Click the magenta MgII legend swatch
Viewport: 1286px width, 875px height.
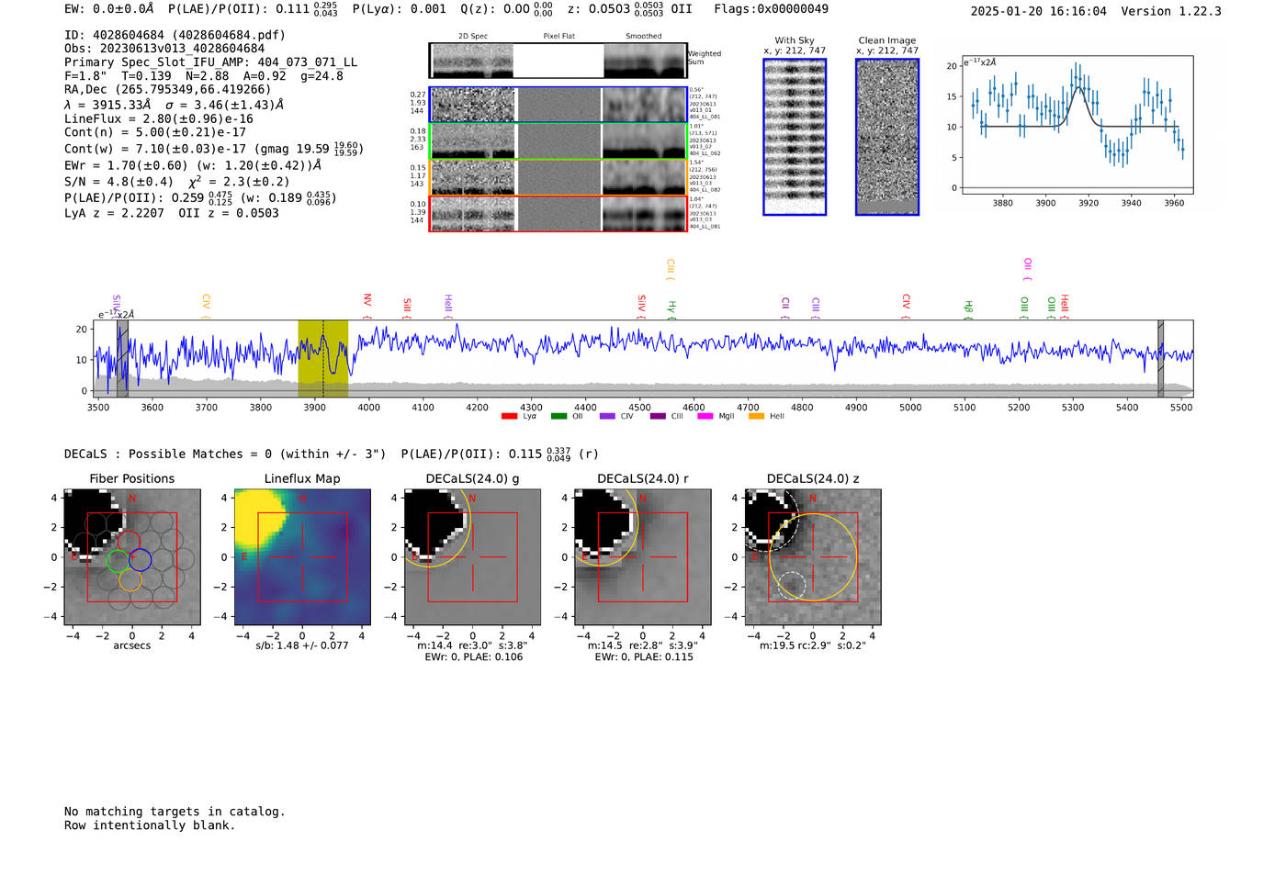click(705, 417)
